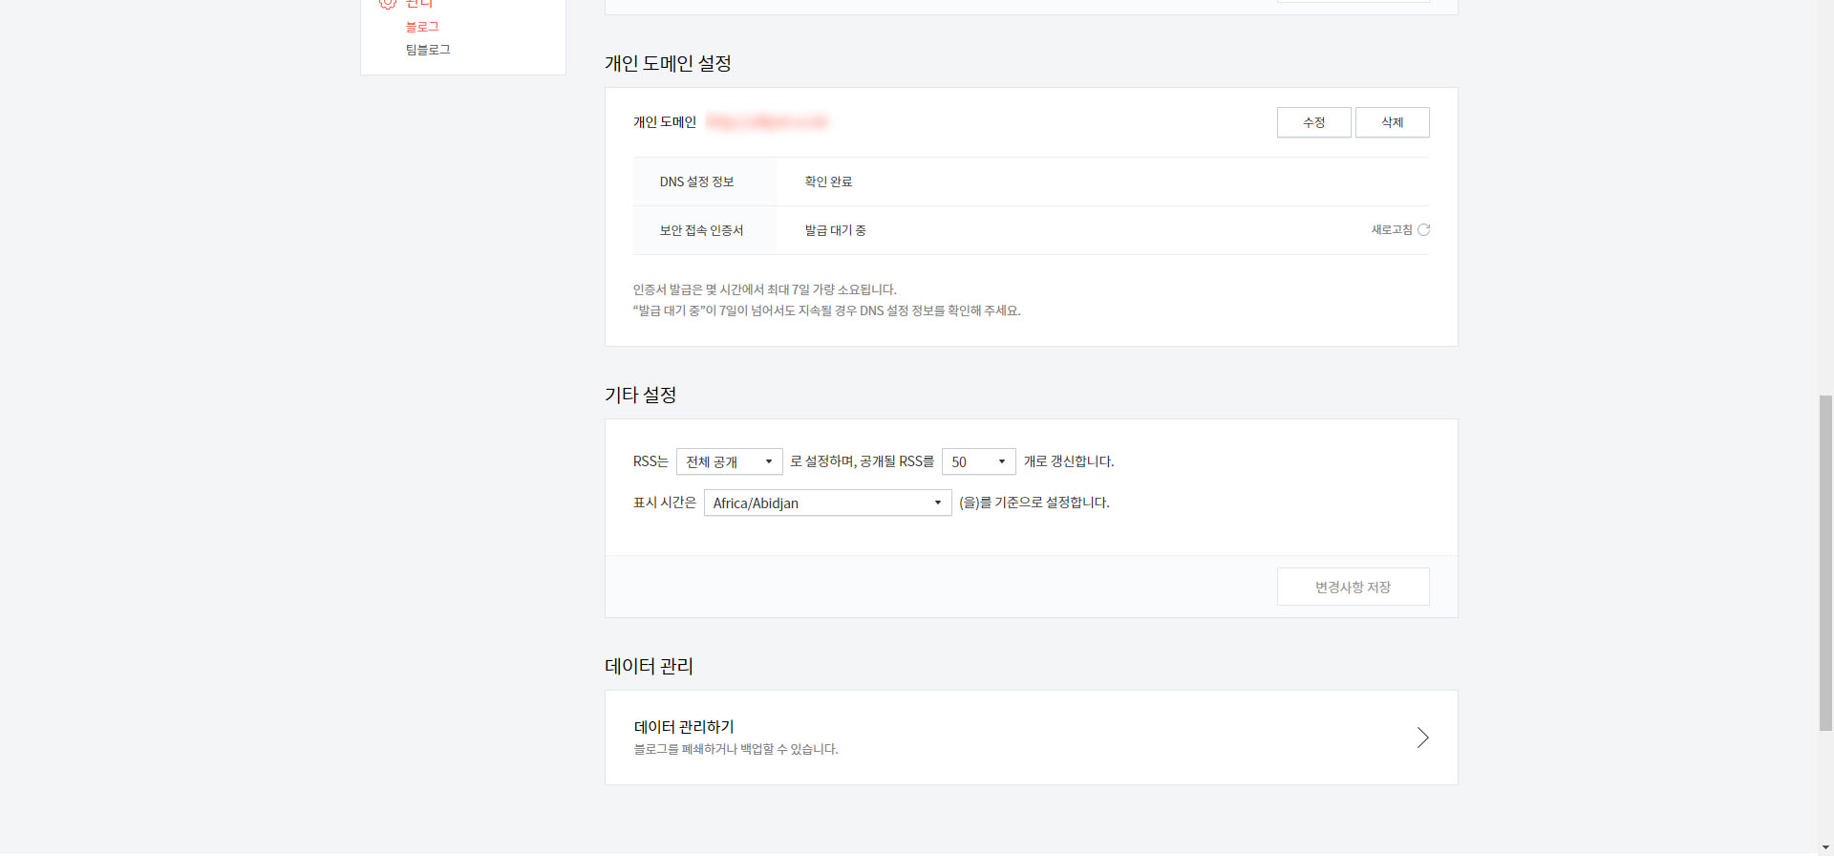Select 블로그 in the sidebar menu
This screenshot has width=1834, height=856.
tap(420, 26)
